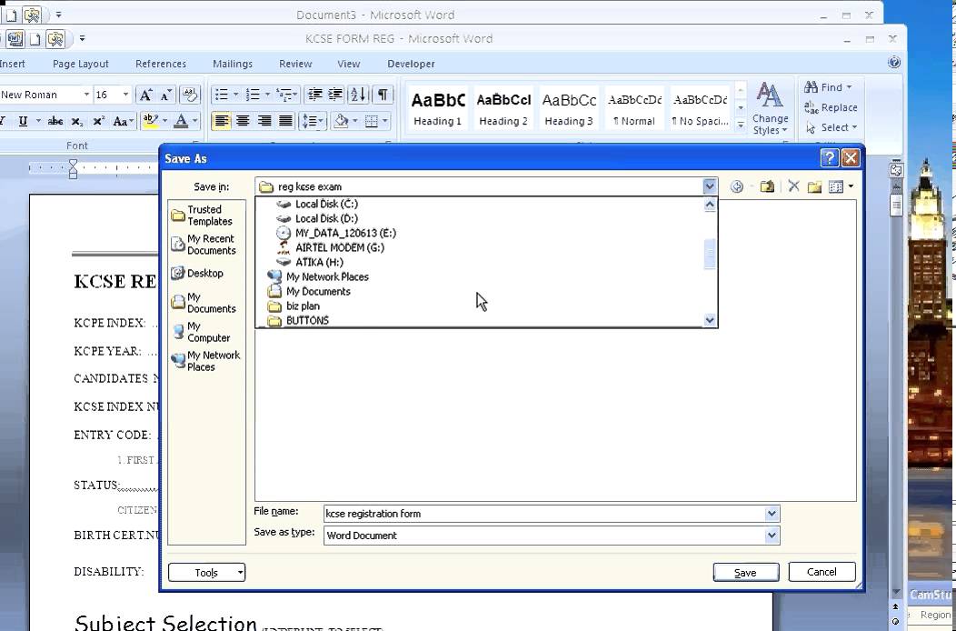Toggle superscript formatting
Screen dimensions: 956x631
[98, 121]
